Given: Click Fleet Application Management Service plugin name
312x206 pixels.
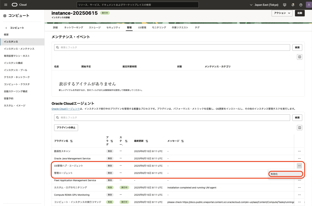Looking at the screenshot, I should point(75,180).
